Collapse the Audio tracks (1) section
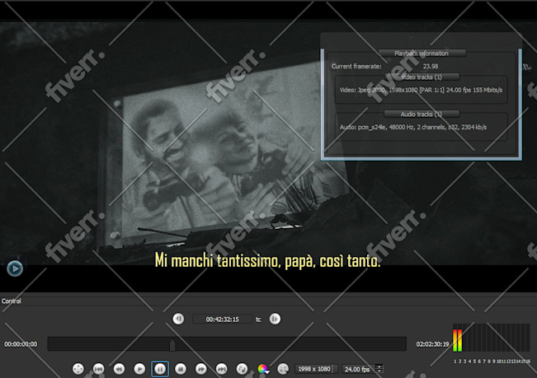Image resolution: width=537 pixels, height=378 pixels. click(x=422, y=114)
